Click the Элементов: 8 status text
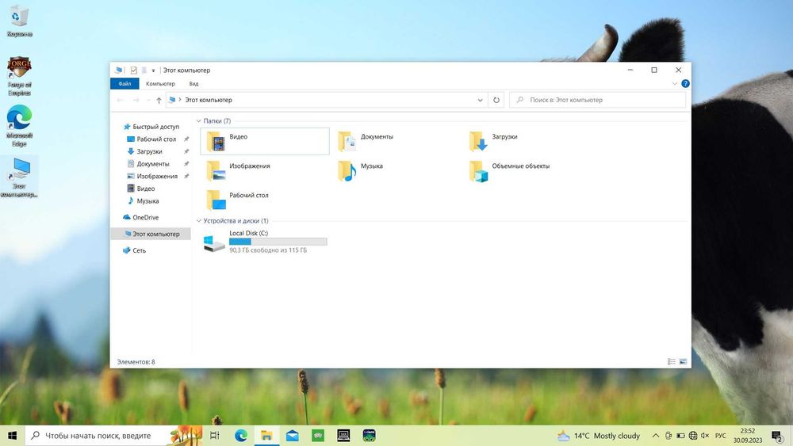The width and height of the screenshot is (793, 446). (x=136, y=362)
